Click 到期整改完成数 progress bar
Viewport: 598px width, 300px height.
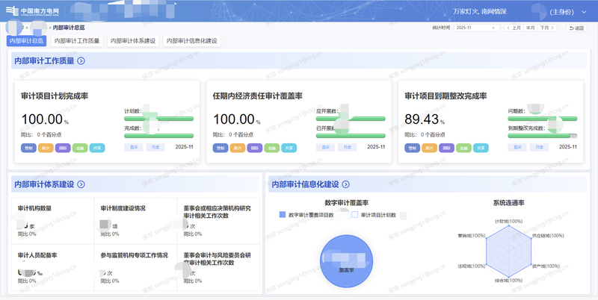(x=543, y=136)
